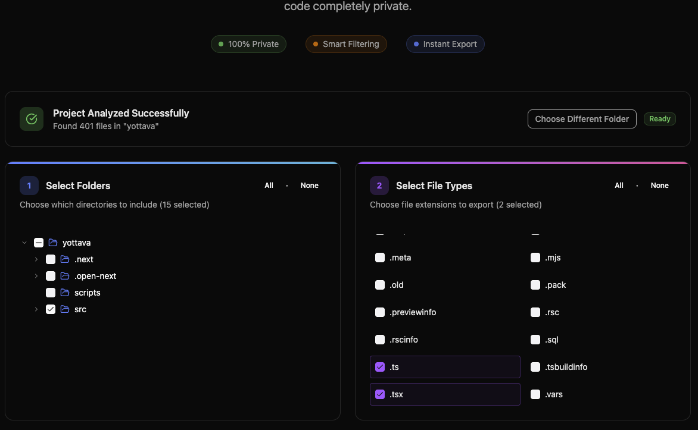Click the step 1 number badge
The height and width of the screenshot is (430, 698).
click(x=29, y=186)
